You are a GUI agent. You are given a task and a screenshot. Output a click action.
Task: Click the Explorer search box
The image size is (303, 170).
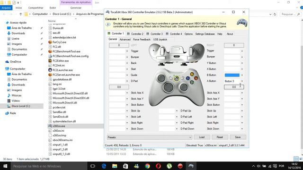point(290,14)
